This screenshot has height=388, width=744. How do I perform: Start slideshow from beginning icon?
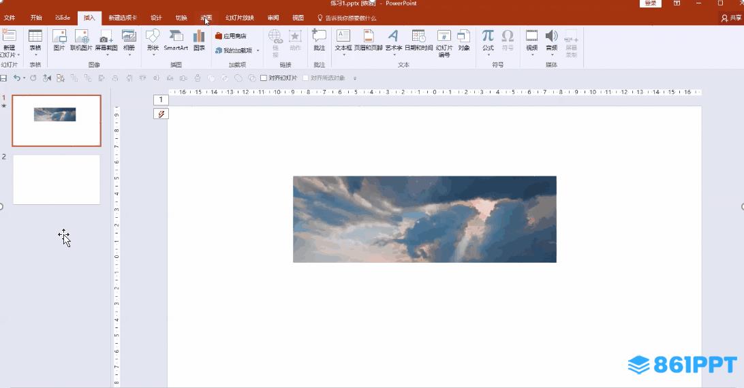click(46, 78)
